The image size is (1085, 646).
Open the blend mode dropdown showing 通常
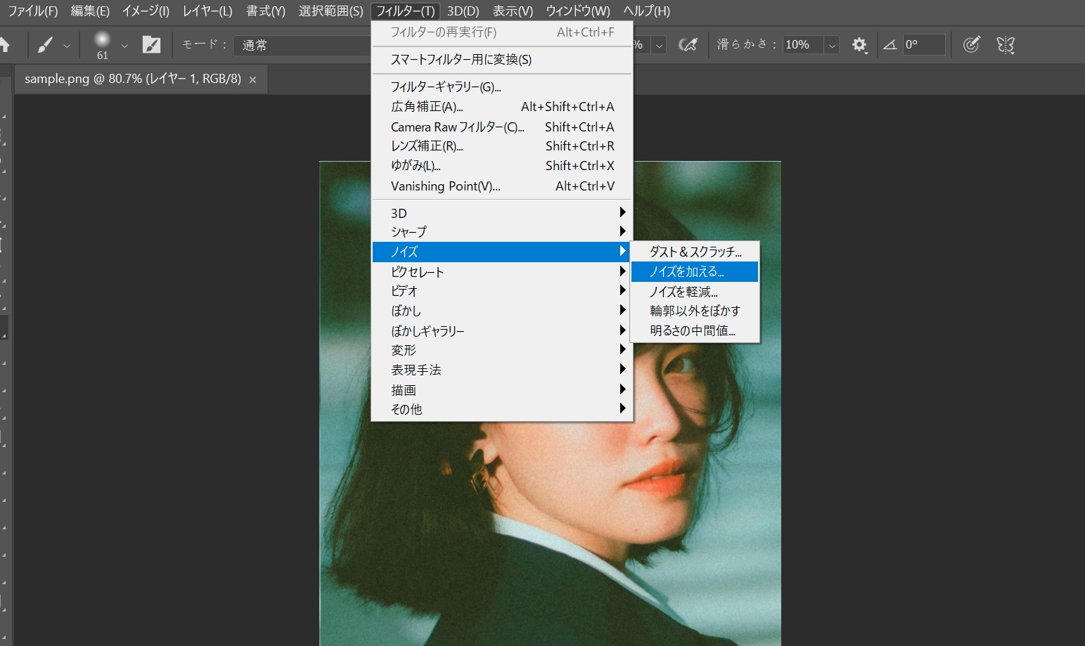click(x=302, y=45)
